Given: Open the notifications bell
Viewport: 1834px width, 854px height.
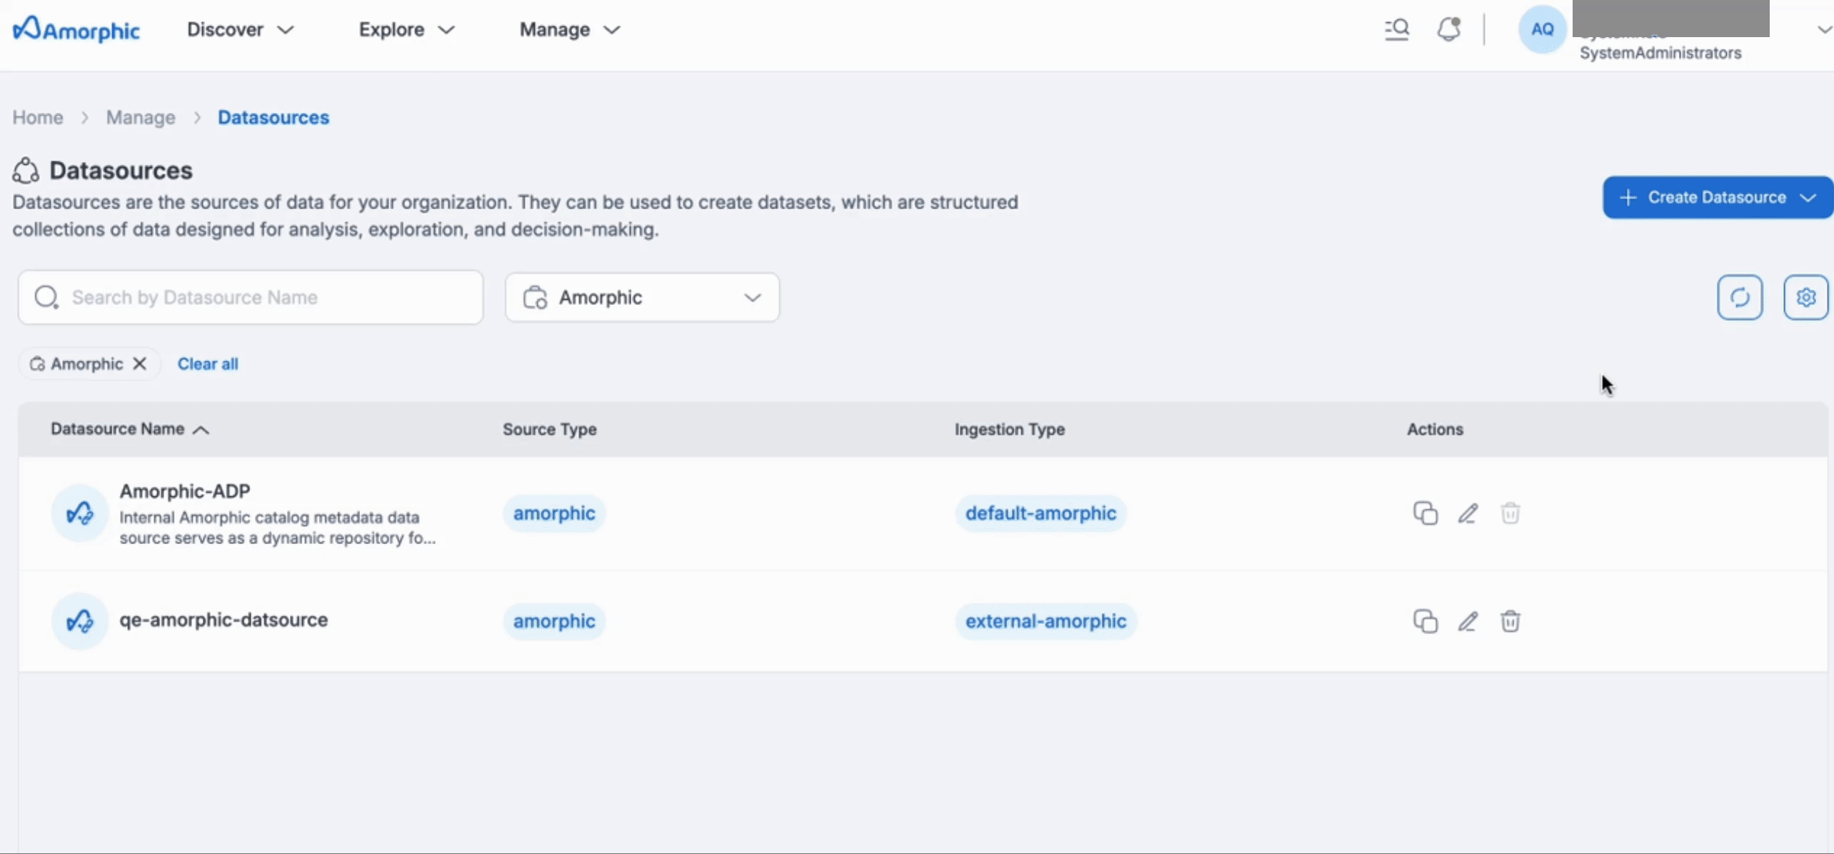Looking at the screenshot, I should coord(1449,29).
